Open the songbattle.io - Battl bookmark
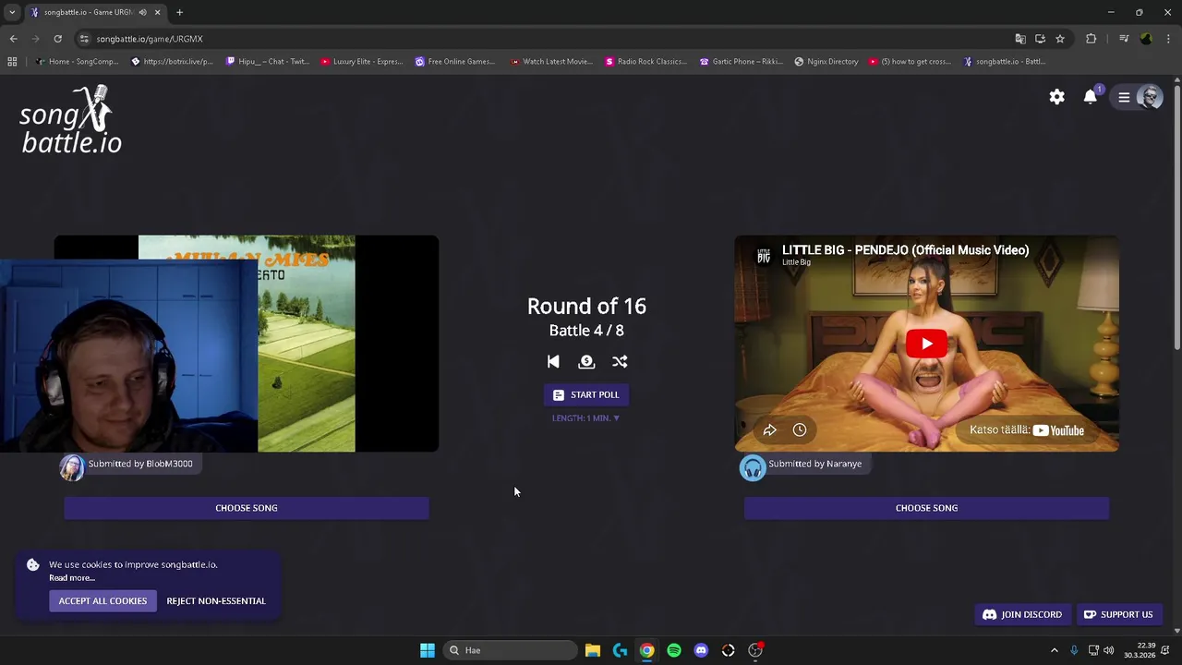 1005,62
